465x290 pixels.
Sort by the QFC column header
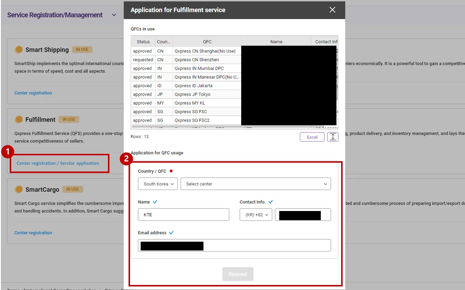coord(207,42)
